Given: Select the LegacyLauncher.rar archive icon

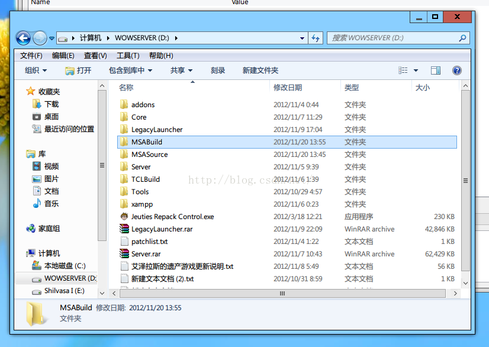Looking at the screenshot, I should pyautogui.click(x=124, y=229).
